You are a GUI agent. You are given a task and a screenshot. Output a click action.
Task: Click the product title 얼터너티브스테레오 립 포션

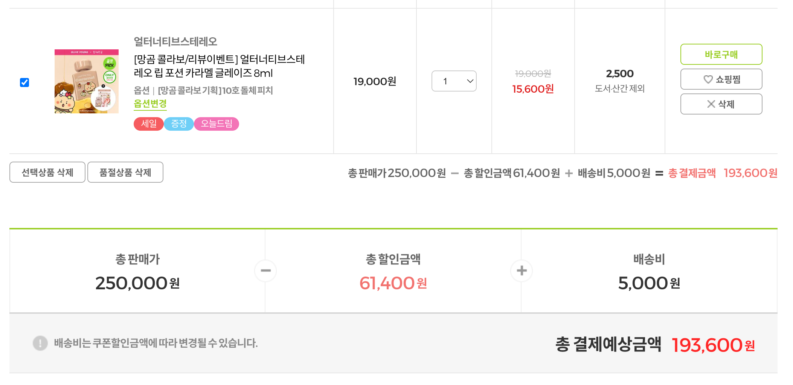219,66
